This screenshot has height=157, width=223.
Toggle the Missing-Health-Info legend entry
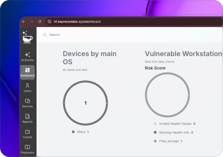(174, 133)
